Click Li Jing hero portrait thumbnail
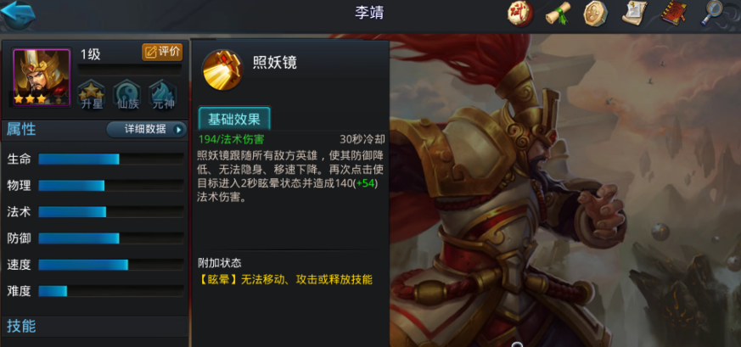 pos(42,77)
